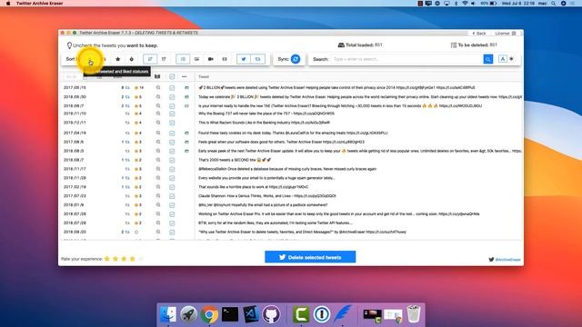582x327 pixels.
Task: Click favorites star on 2018/05/30 row
Action: pos(136,97)
